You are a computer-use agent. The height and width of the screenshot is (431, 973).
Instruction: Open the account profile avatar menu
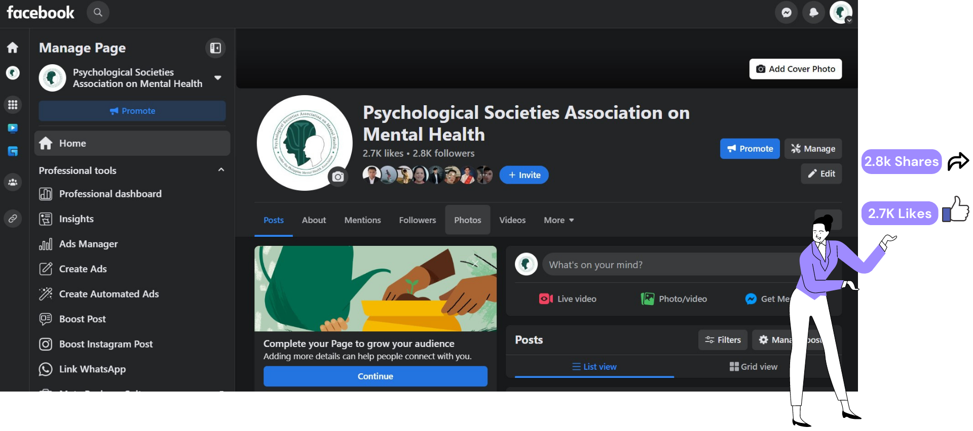coord(841,13)
